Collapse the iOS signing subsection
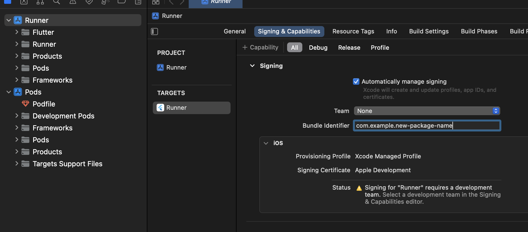The image size is (528, 232). point(266,143)
